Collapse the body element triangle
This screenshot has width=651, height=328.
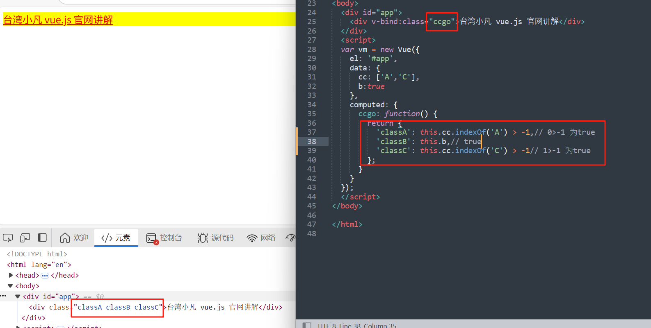click(10, 286)
